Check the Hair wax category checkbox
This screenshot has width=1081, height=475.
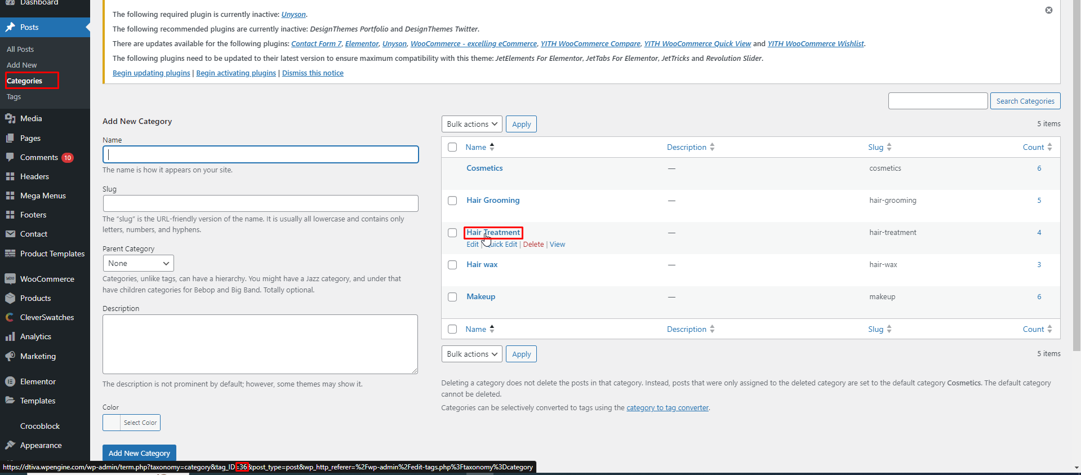click(452, 265)
